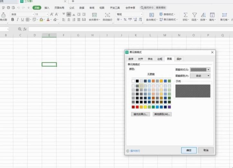The height and width of the screenshot is (168, 233).
Task: Click the No Pattern (无图案) option
Action: coord(151,74)
